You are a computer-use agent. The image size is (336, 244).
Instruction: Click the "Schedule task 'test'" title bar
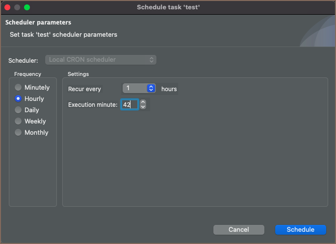tap(168, 7)
